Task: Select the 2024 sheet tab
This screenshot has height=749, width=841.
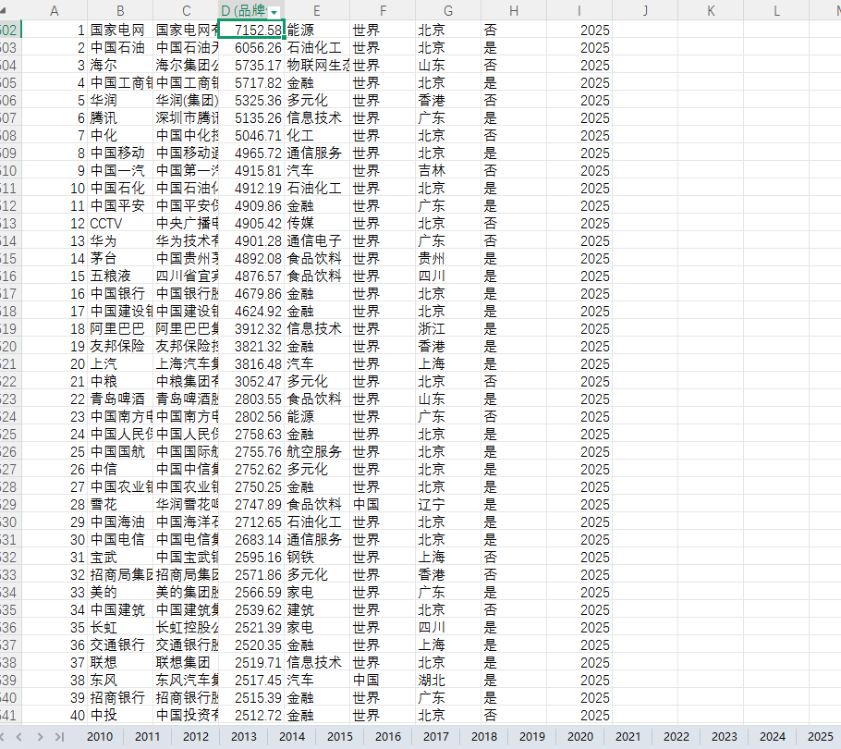Action: (x=773, y=737)
